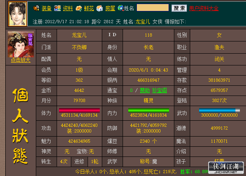Click the 房屋 house icon
Viewport: 246px width, 176px height.
[100, 8]
